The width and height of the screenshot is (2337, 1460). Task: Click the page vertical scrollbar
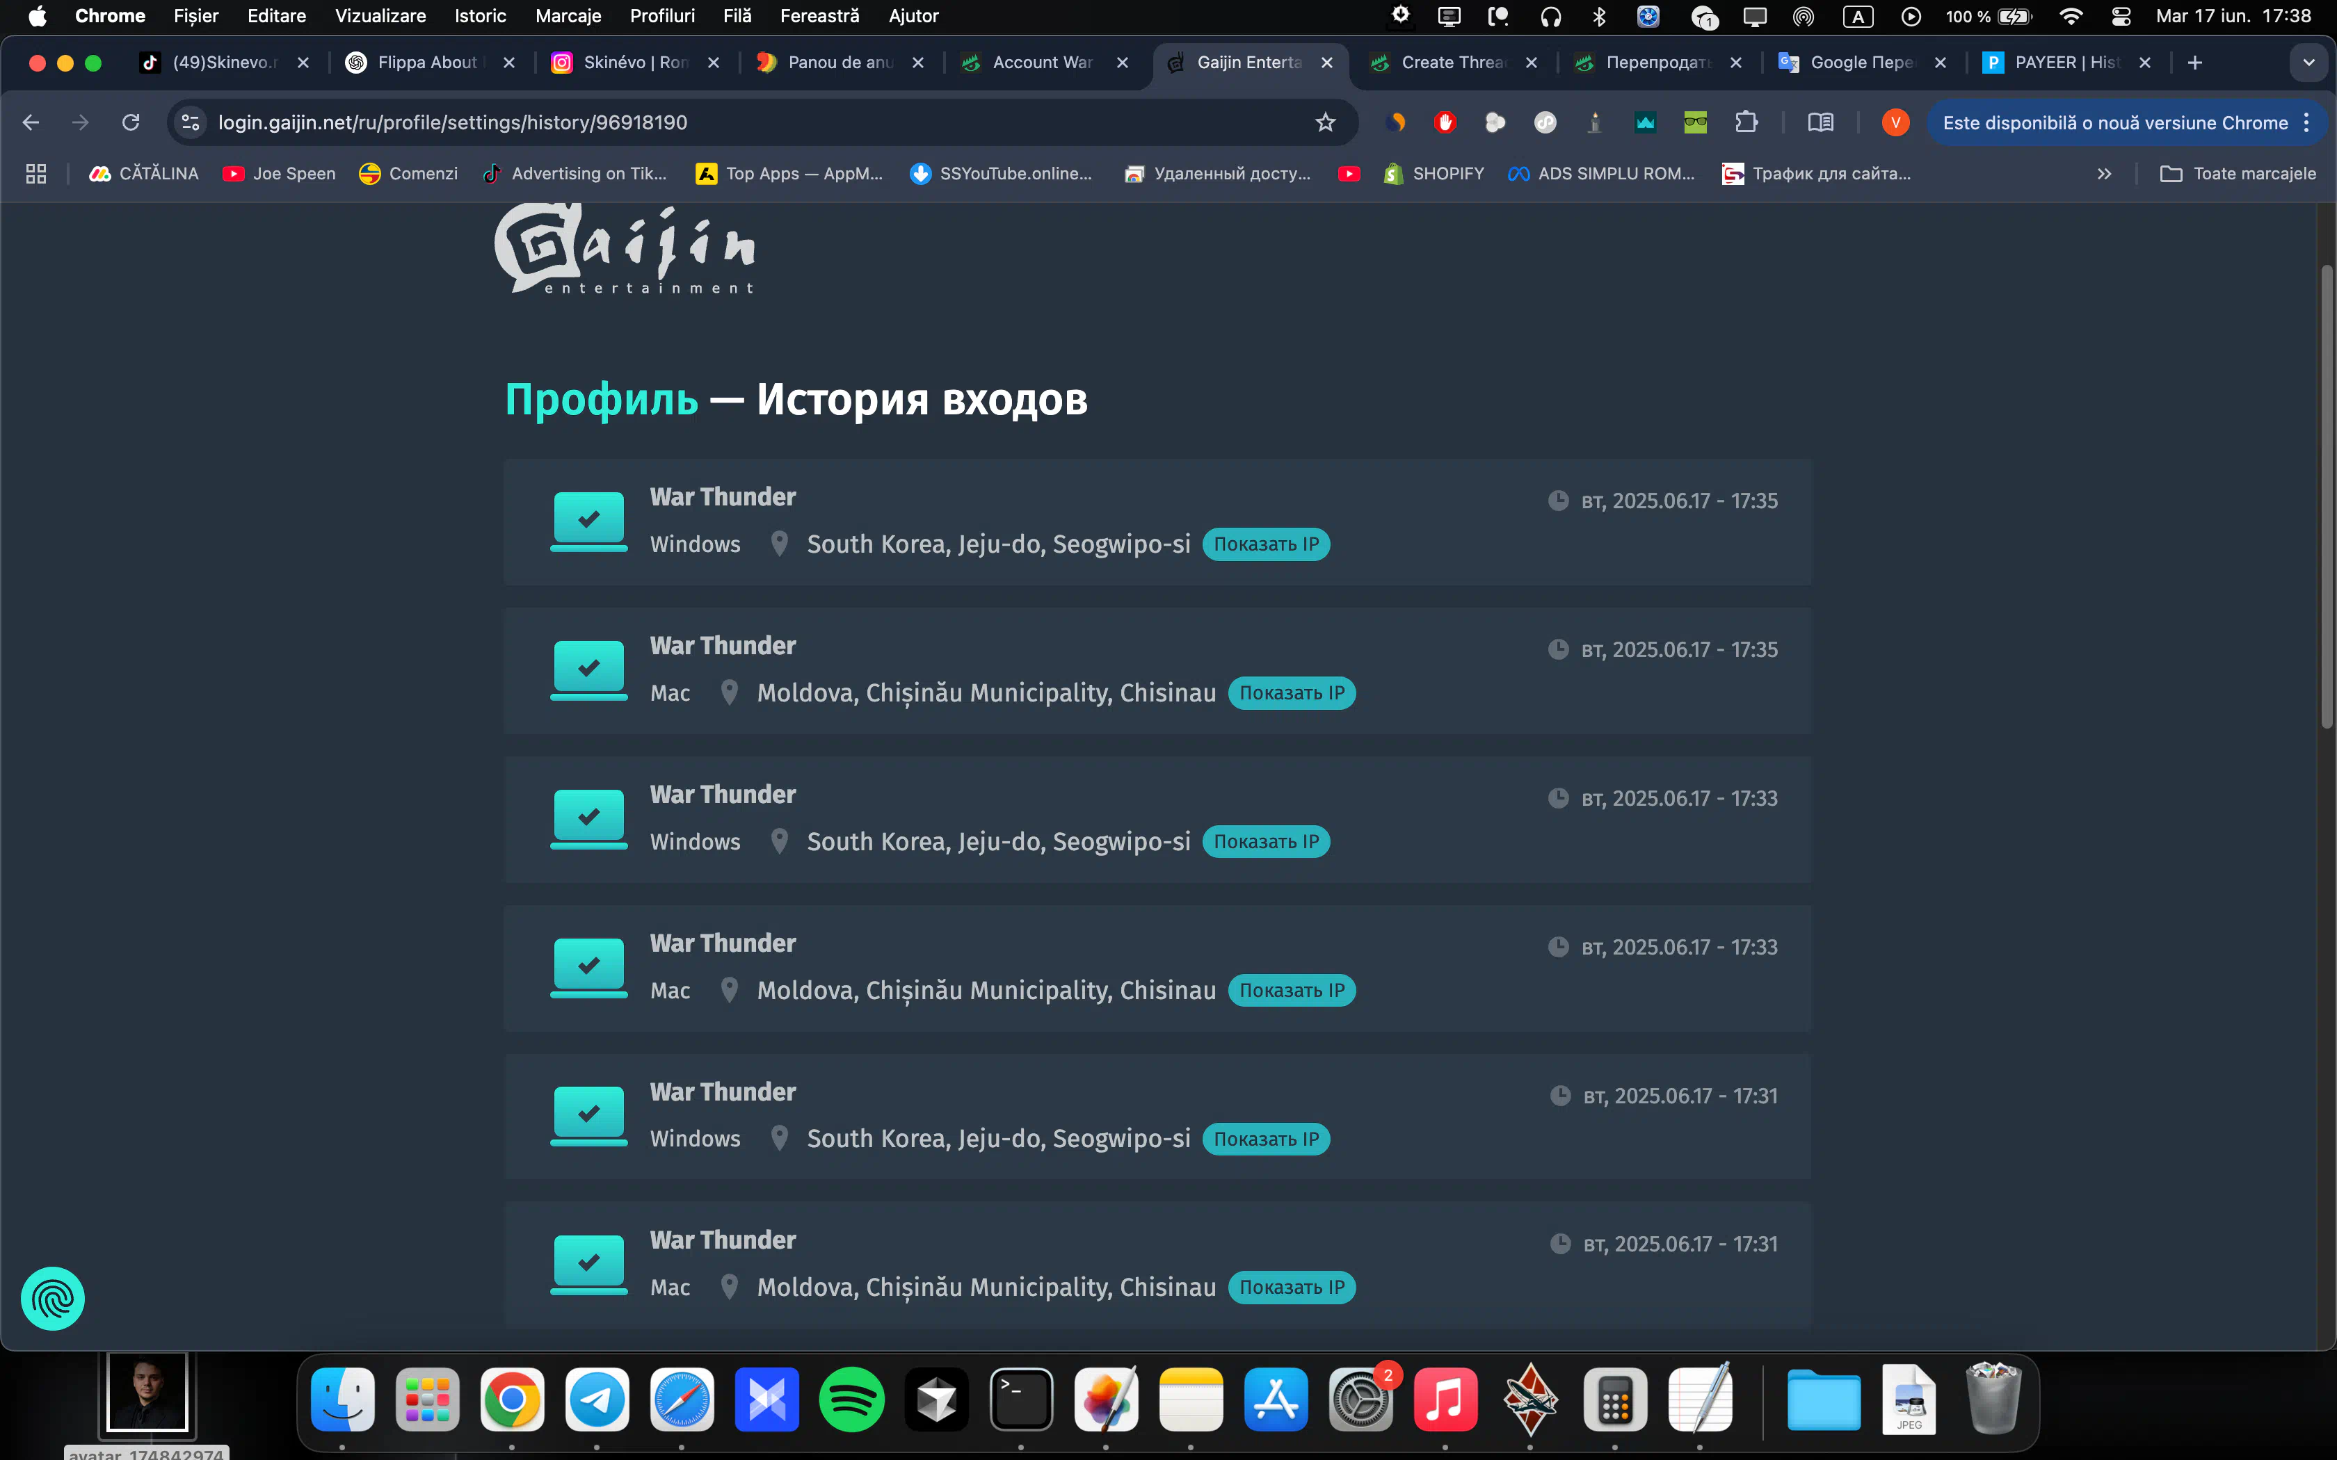click(x=2327, y=496)
